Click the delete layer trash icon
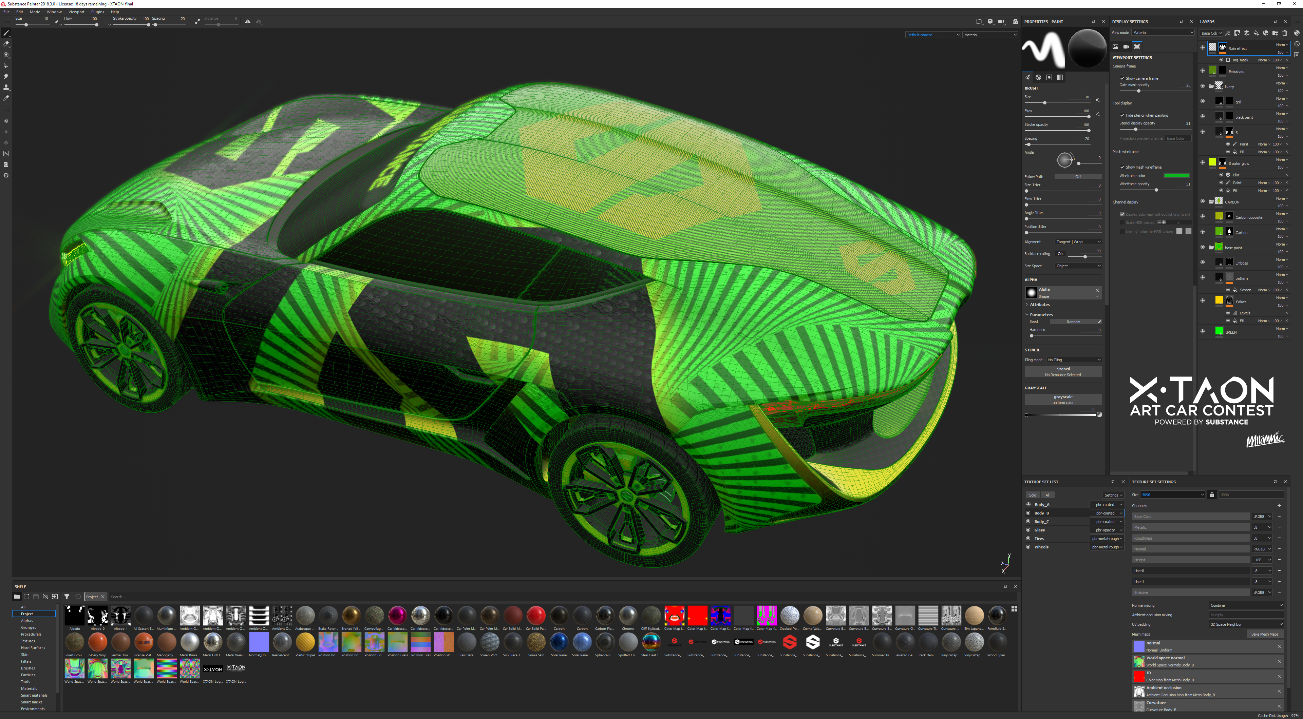This screenshot has width=1303, height=719. [1285, 33]
